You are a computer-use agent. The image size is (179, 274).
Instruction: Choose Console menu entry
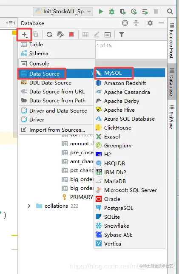57,64
